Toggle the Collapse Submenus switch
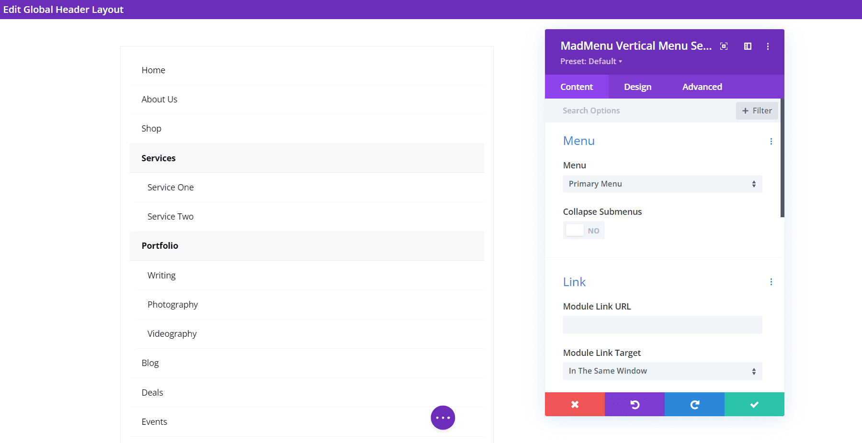 click(x=584, y=231)
